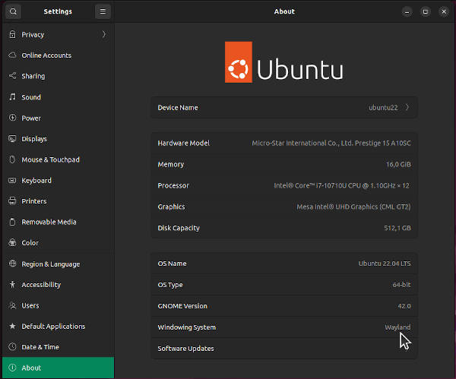Click the Wayland windowing system value

coord(397,327)
